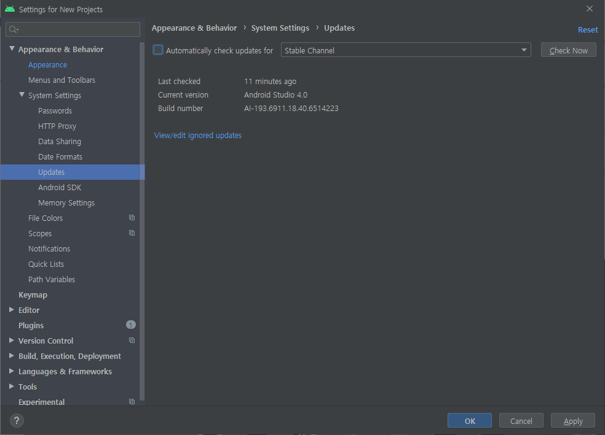
Task: Click the Last checked label
Action: tap(179, 82)
